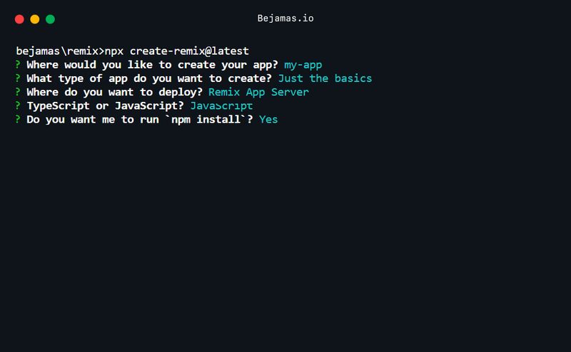Select the JavaScript answer text
The image size is (571, 352).
(221, 106)
